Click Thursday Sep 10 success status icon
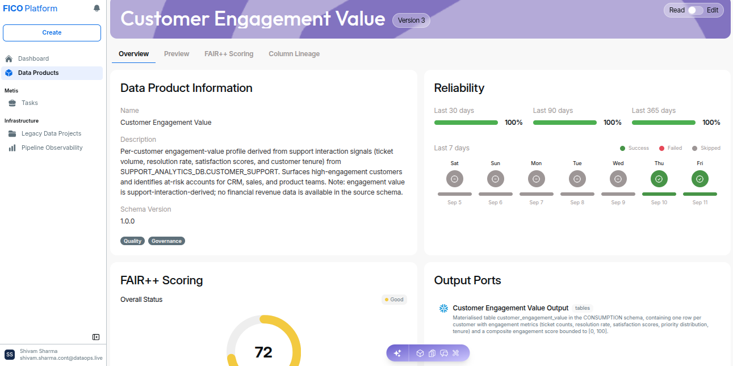733x366 pixels. tap(659, 179)
